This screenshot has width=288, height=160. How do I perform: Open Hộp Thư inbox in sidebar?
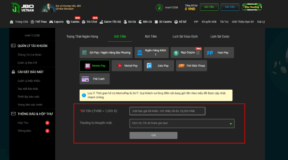23,123
